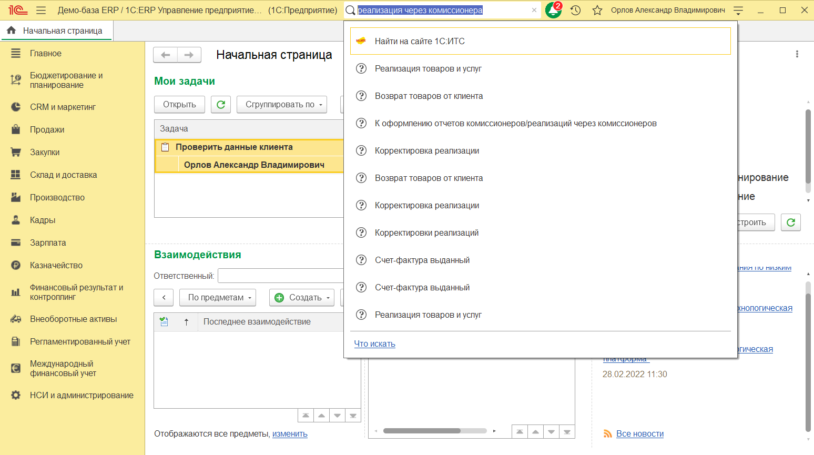The height and width of the screenshot is (455, 814).
Task: Click the news date 28.02.2022 11:30
Action: 635,375
